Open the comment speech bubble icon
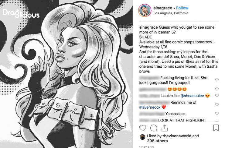 154,128
